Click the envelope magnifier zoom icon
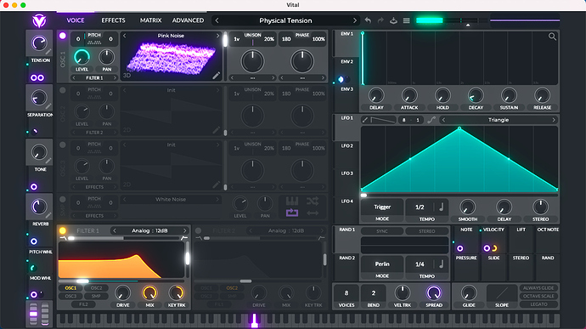586x329 pixels. click(x=552, y=37)
